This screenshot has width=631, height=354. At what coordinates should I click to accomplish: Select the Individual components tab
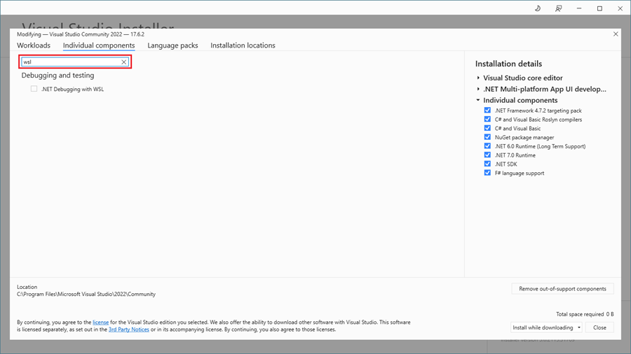[x=99, y=45]
